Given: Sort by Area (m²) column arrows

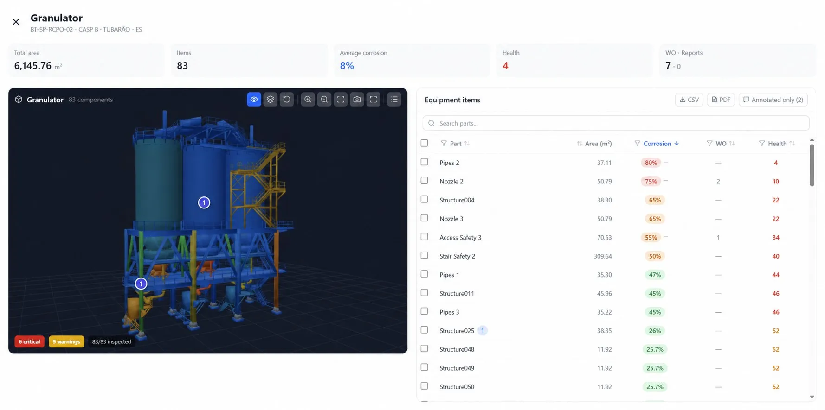Looking at the screenshot, I should (x=580, y=144).
